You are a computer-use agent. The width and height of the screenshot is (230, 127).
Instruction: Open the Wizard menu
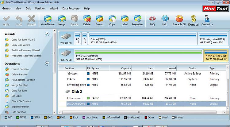[54, 9]
